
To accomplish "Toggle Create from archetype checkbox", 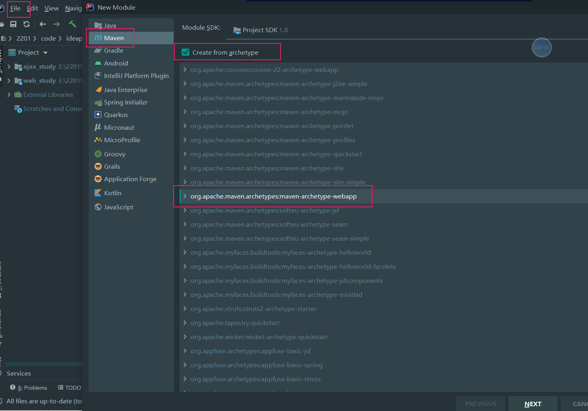I will click(186, 52).
